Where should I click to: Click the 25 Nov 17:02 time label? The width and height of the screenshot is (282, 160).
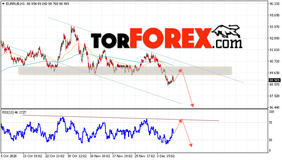(145, 156)
